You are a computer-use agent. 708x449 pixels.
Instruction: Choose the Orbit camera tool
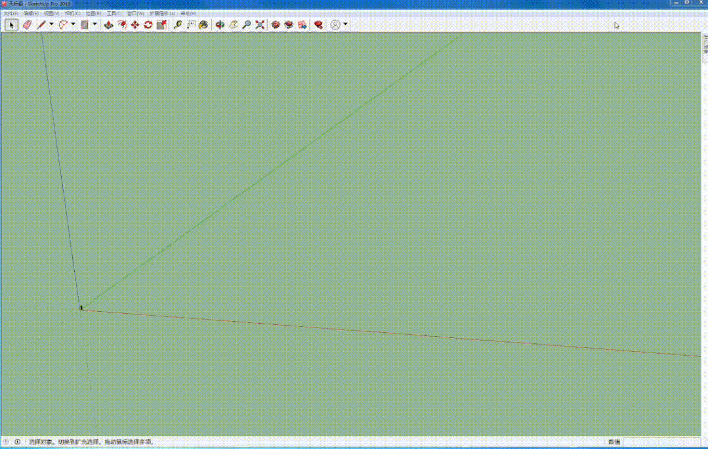220,25
